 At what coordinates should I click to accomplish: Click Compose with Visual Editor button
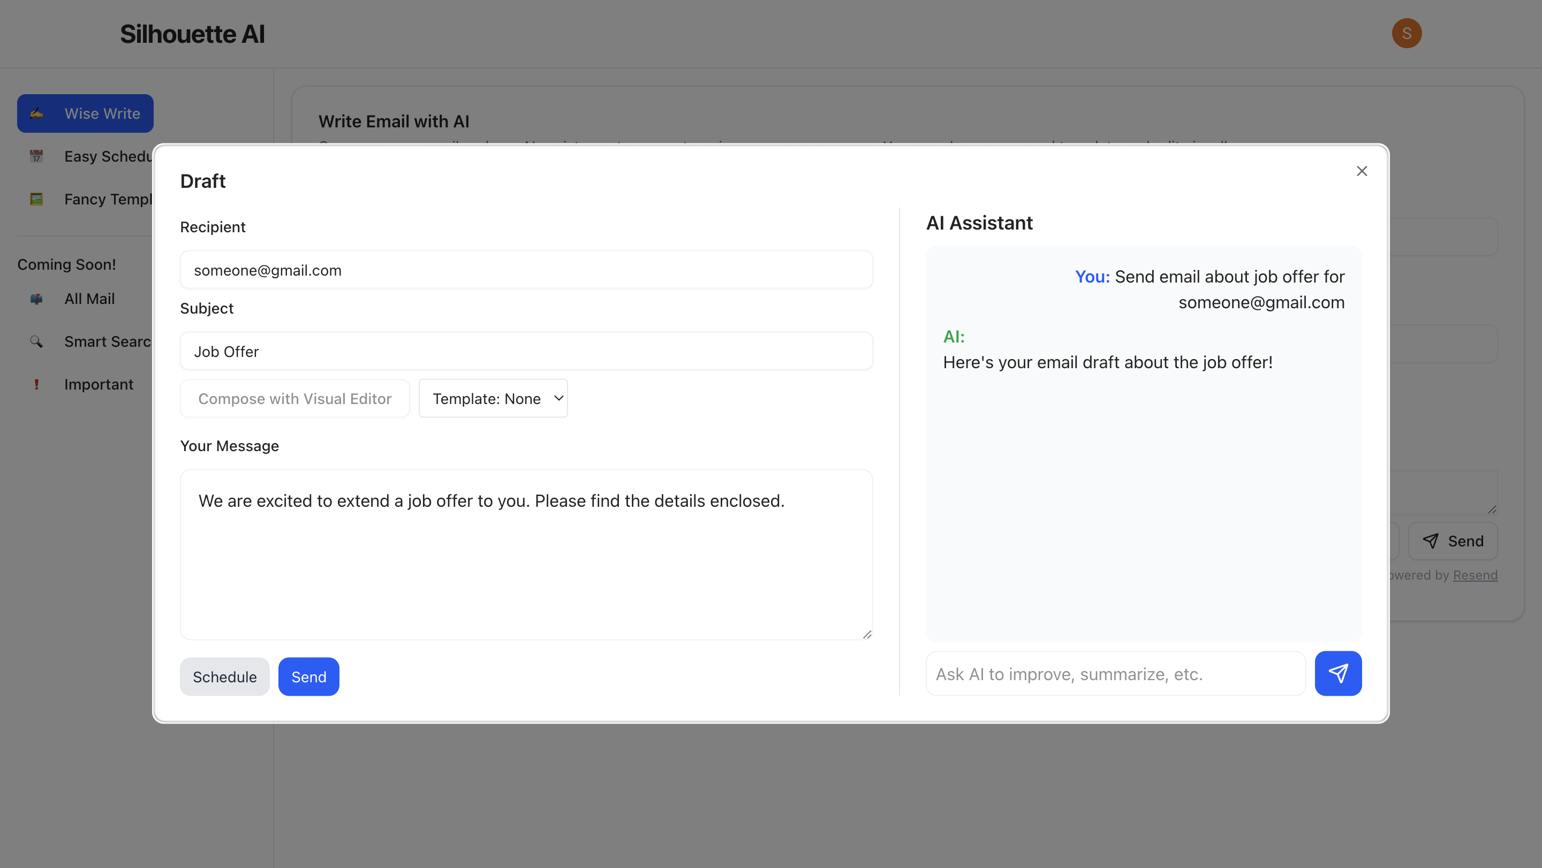click(294, 398)
